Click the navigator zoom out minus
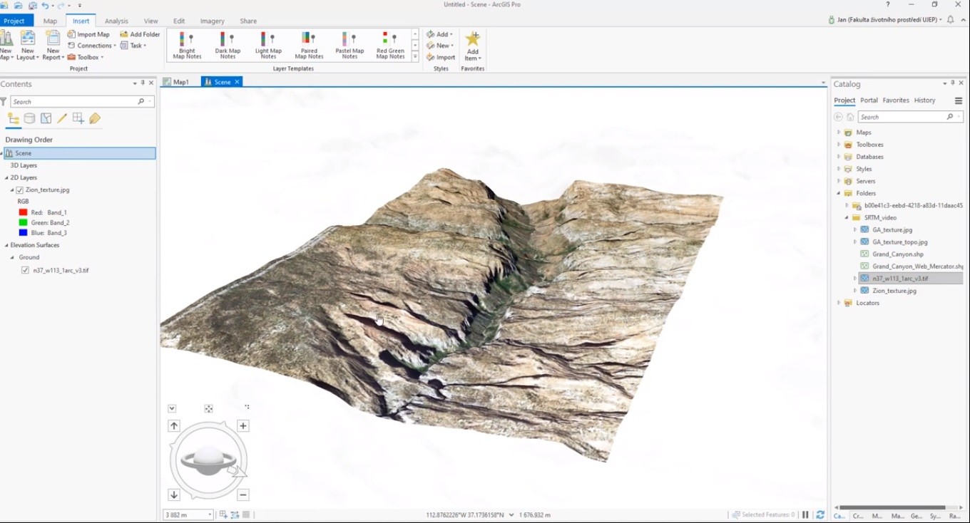 (x=243, y=494)
